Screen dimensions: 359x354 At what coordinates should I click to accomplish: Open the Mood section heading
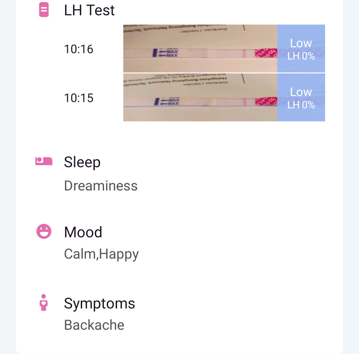83,232
